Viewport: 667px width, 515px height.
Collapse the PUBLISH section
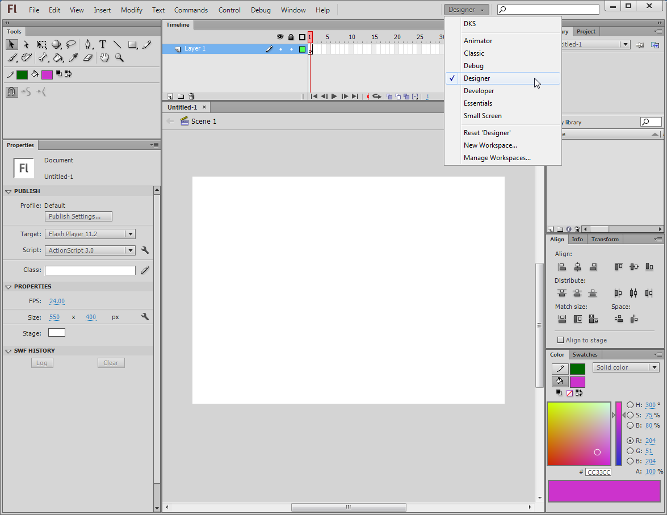click(9, 191)
